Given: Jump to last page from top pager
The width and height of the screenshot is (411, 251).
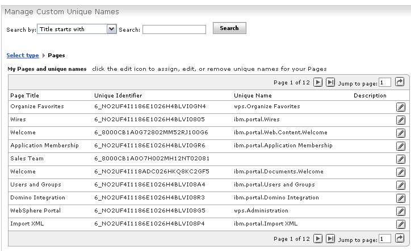Looking at the screenshot, I should tap(330, 83).
